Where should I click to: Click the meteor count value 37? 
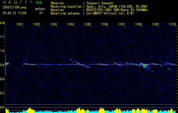tap(41, 13)
